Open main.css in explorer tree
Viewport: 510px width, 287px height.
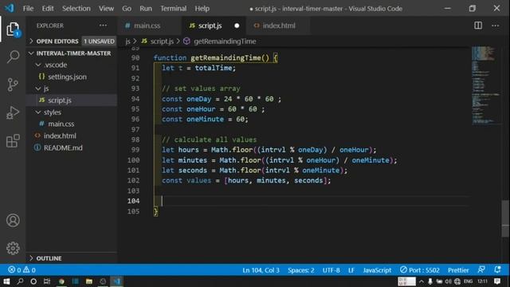point(61,124)
